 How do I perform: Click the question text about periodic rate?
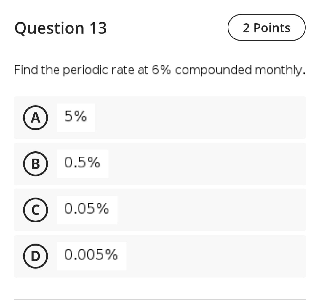[x=160, y=70]
